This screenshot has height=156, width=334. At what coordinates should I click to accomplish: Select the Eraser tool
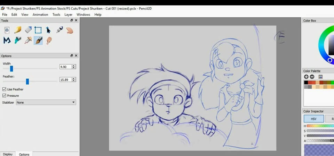point(28,30)
